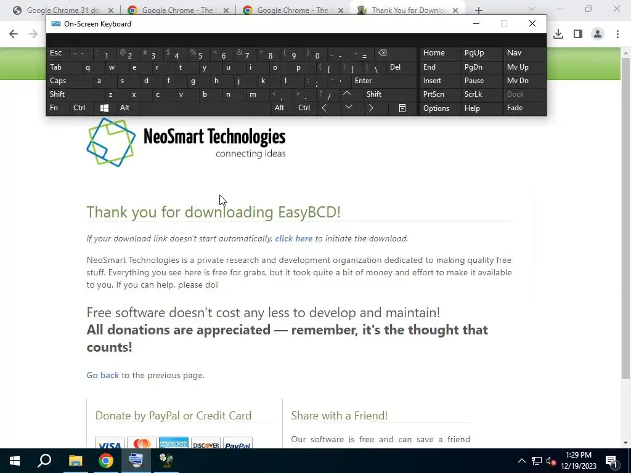
Task: Follow the 'Go back' link
Action: click(x=103, y=375)
